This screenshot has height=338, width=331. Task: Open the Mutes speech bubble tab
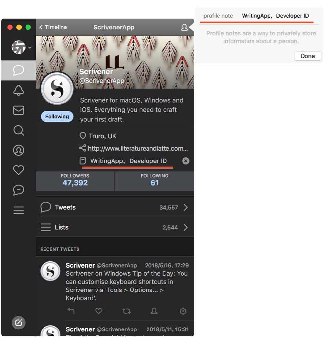(x=19, y=190)
